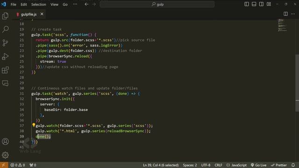299x168 pixels.
Task: Open the Run and Debug view
Action: pos(5,56)
